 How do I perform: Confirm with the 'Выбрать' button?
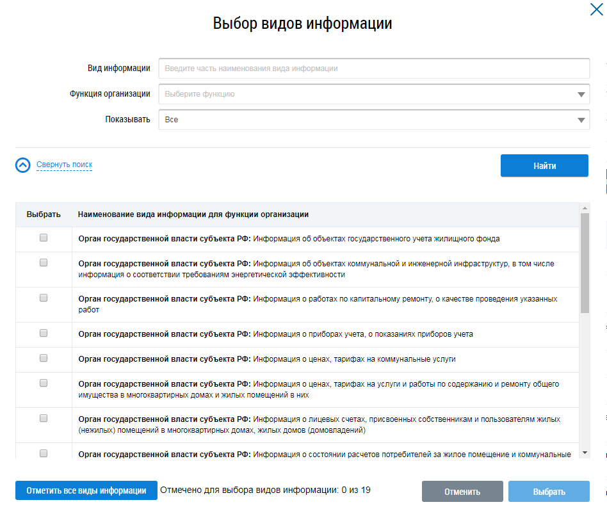click(549, 492)
